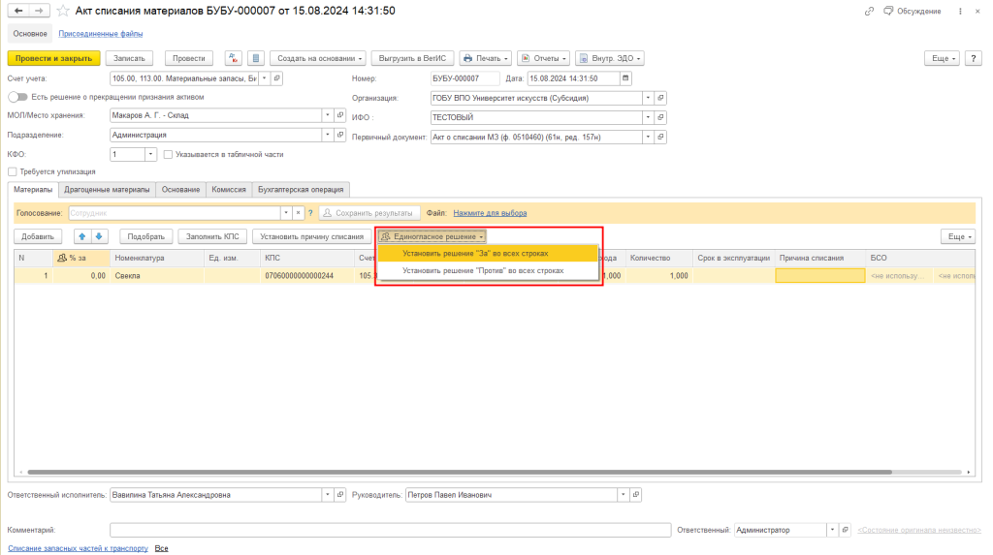This screenshot has width=993, height=555.
Task: Select 'Установить решение "За" во всех строках'
Action: pyautogui.click(x=475, y=253)
